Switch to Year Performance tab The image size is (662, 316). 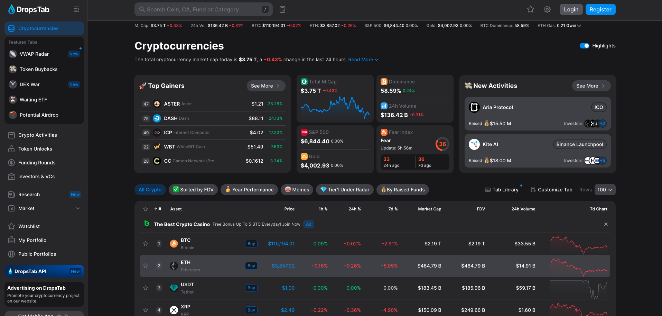pyautogui.click(x=249, y=190)
